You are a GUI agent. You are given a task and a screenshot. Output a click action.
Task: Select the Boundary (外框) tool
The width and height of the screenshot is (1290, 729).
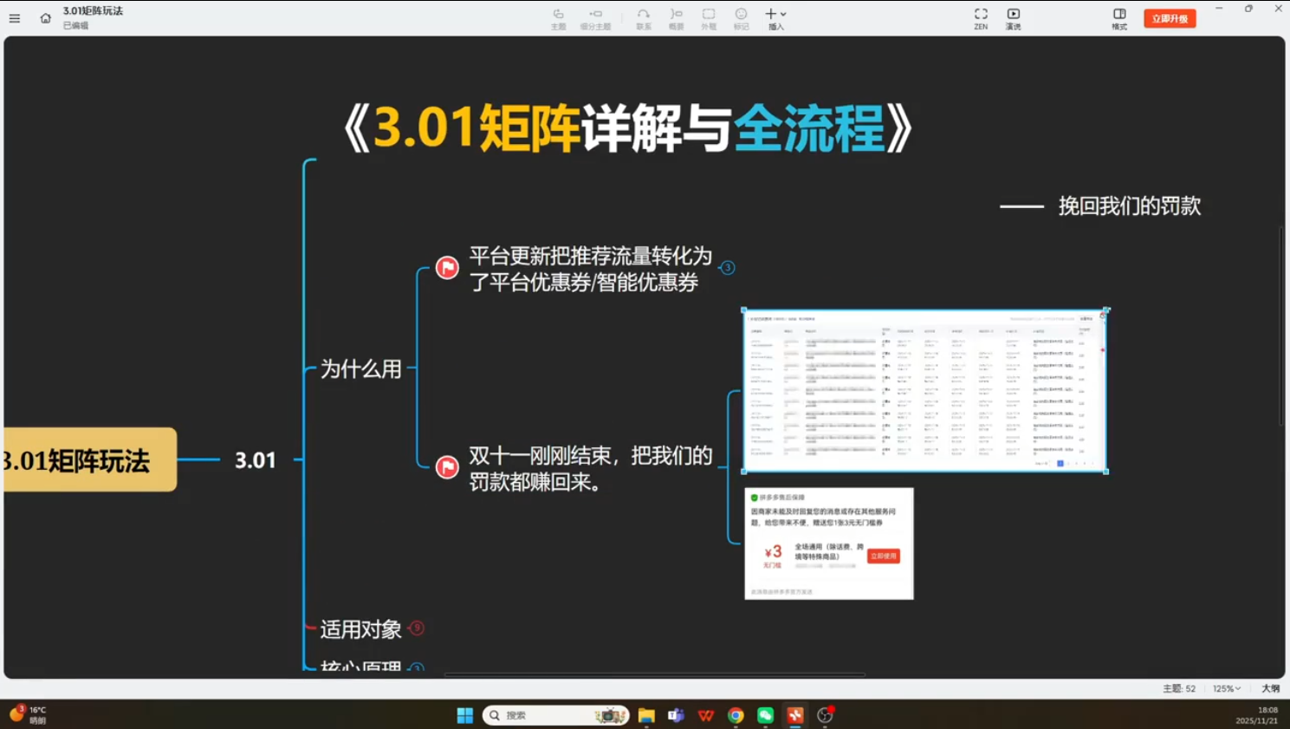coord(709,18)
